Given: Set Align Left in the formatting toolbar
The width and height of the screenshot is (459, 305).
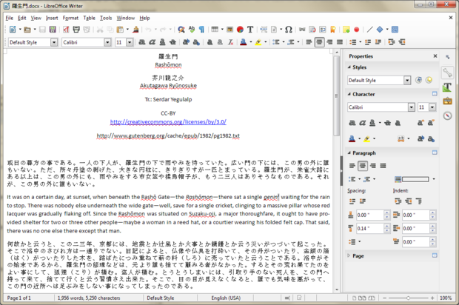Looking at the screenshot, I should pyautogui.click(x=309, y=42).
